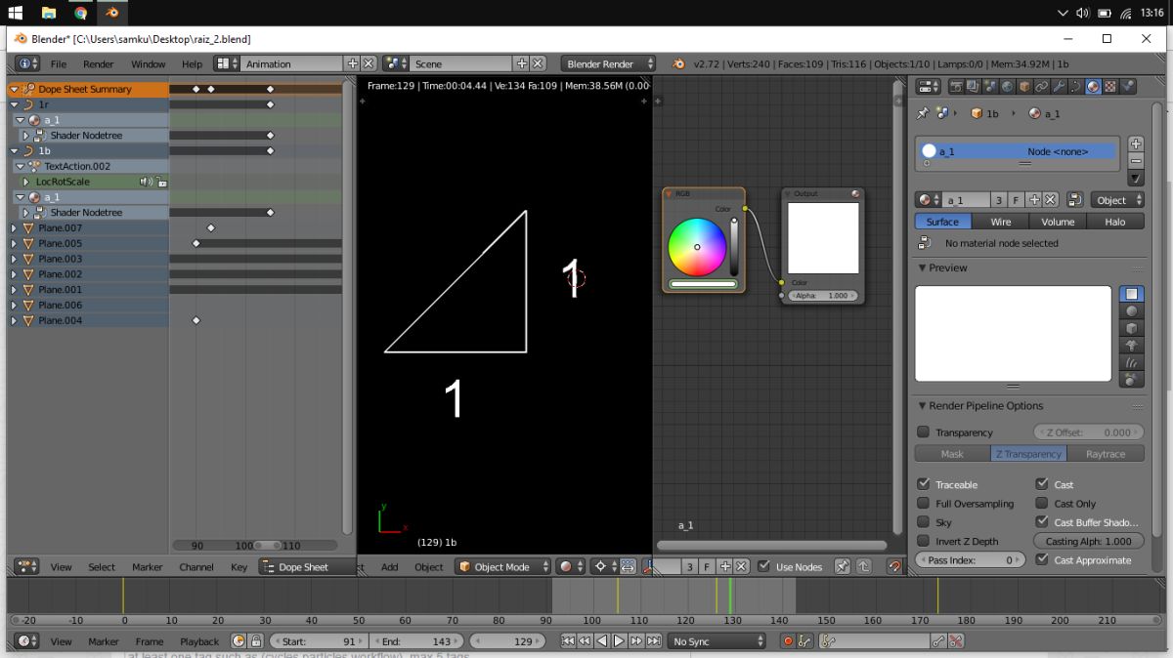The width and height of the screenshot is (1173, 658).
Task: Enable Full Oversampling checkbox
Action: (x=924, y=504)
